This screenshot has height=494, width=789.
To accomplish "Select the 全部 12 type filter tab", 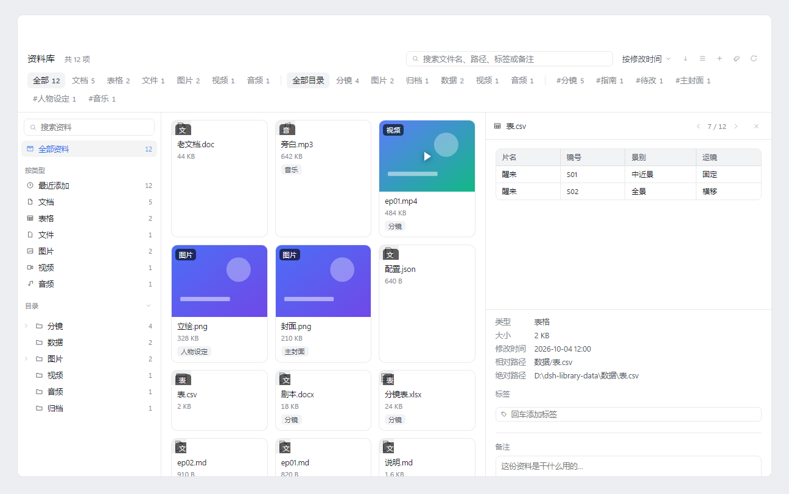I will point(46,80).
